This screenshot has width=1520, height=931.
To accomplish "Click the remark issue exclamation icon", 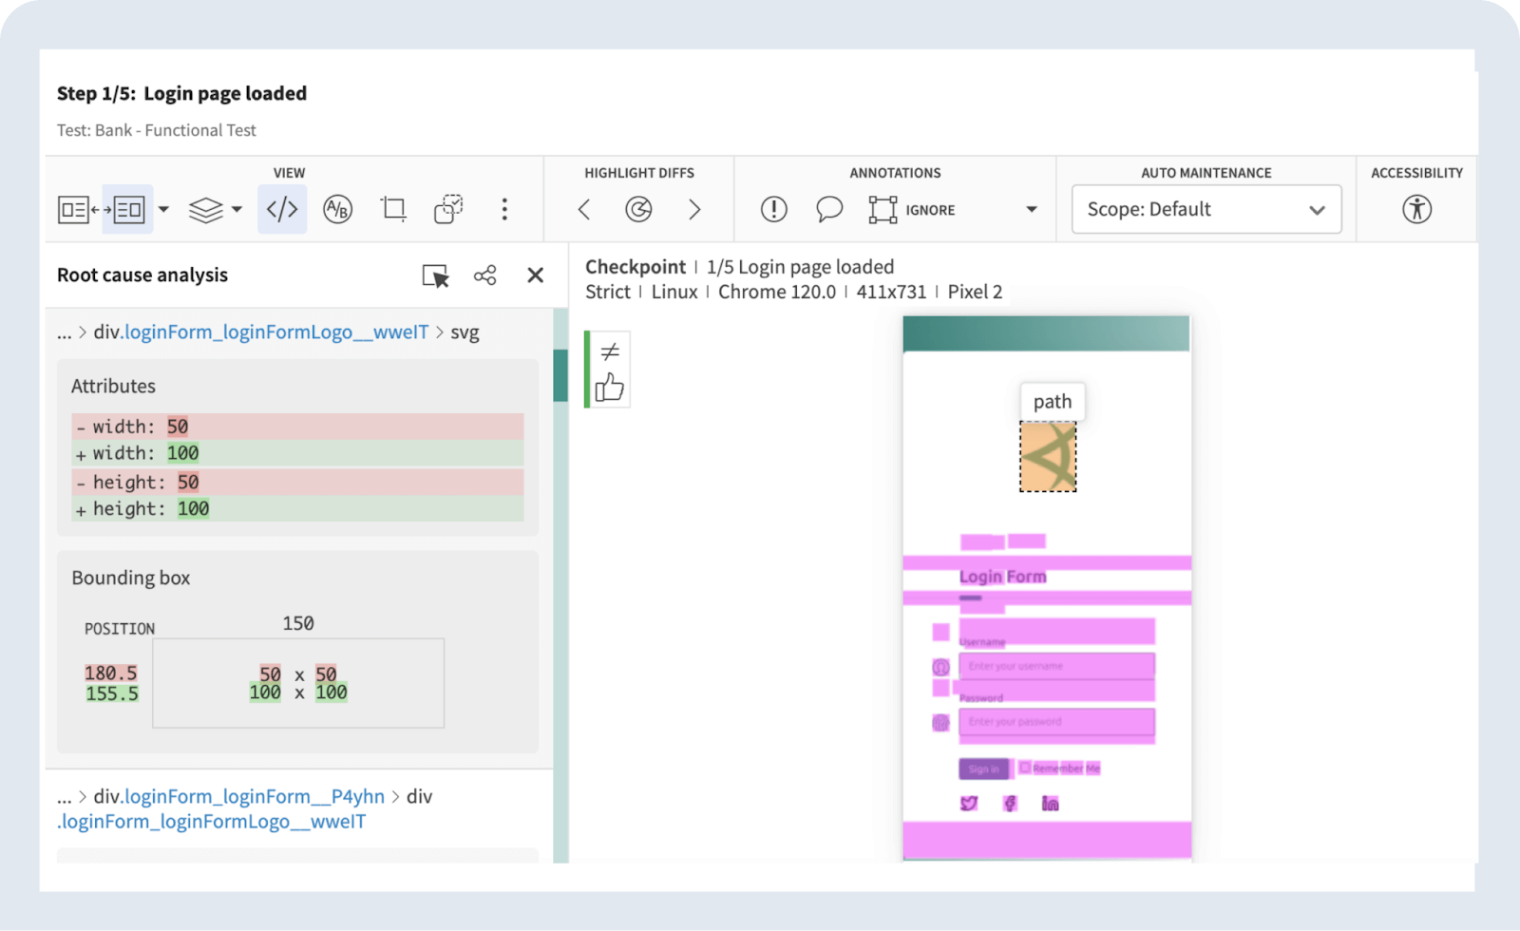I will [x=774, y=209].
